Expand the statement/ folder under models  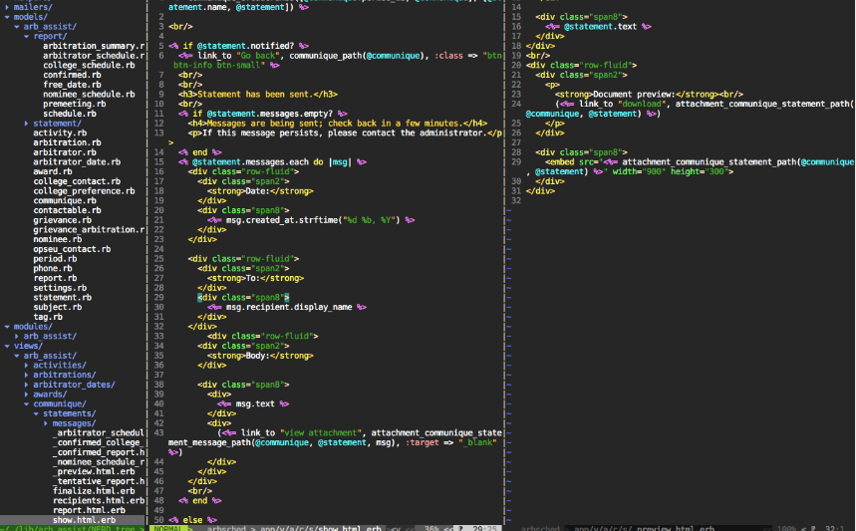[26, 124]
